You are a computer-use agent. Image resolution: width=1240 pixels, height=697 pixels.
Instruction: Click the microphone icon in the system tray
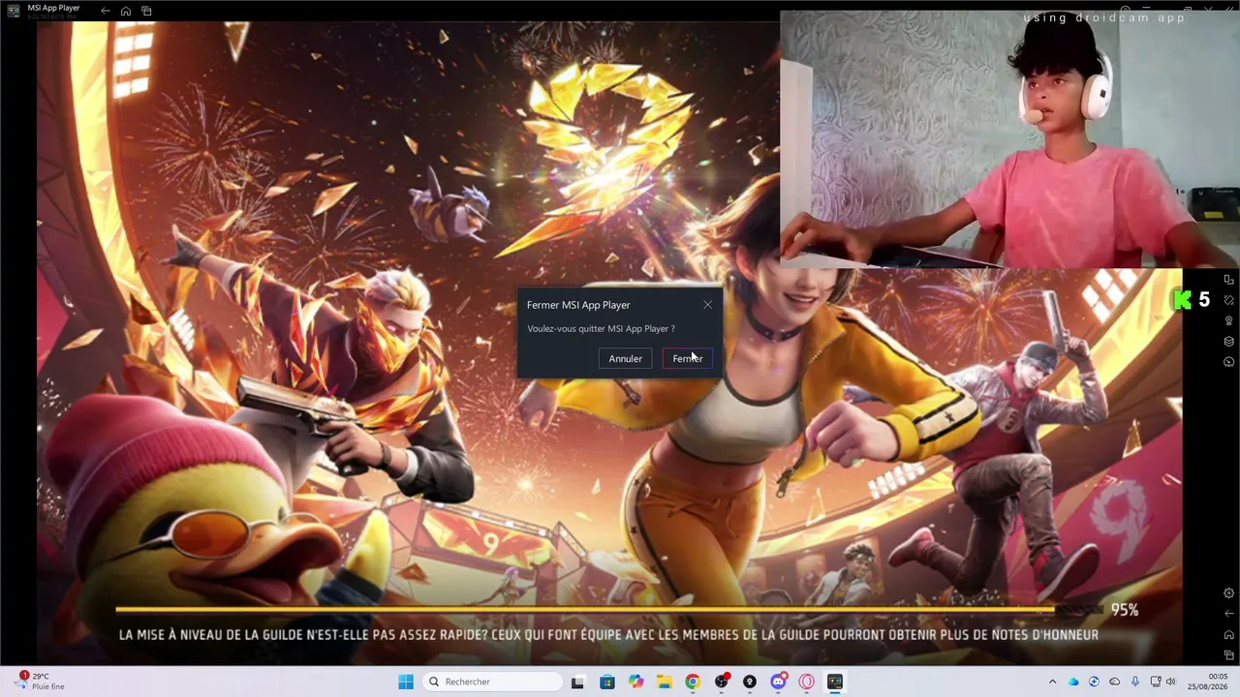pyautogui.click(x=1134, y=682)
